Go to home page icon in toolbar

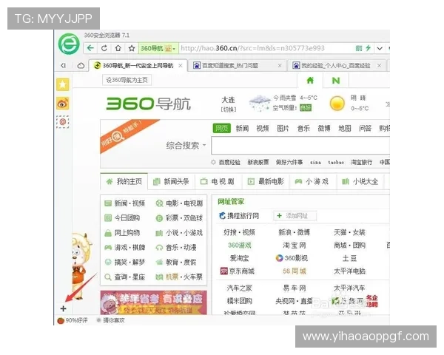tap(118, 48)
